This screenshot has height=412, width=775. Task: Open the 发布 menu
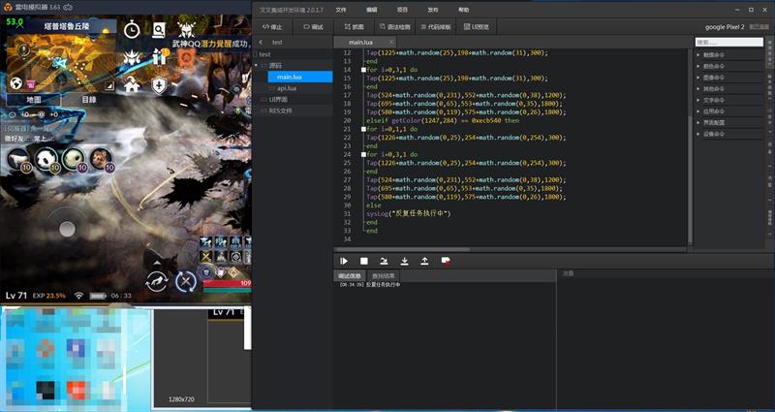(433, 10)
